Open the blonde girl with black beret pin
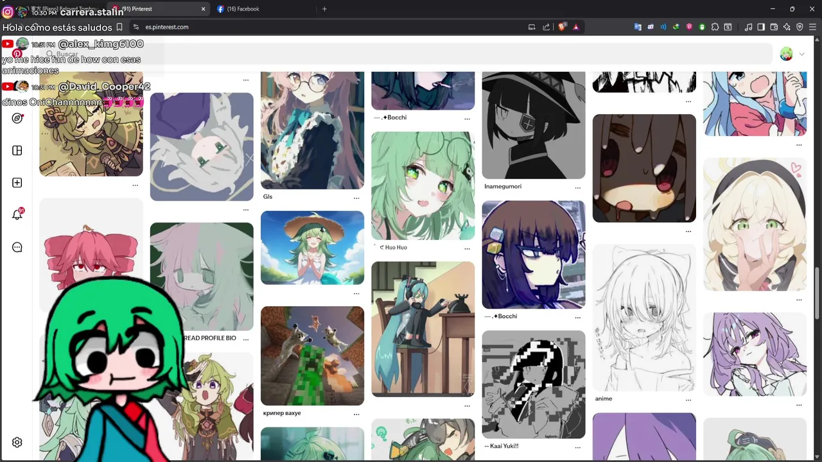The width and height of the screenshot is (822, 462). [x=755, y=225]
